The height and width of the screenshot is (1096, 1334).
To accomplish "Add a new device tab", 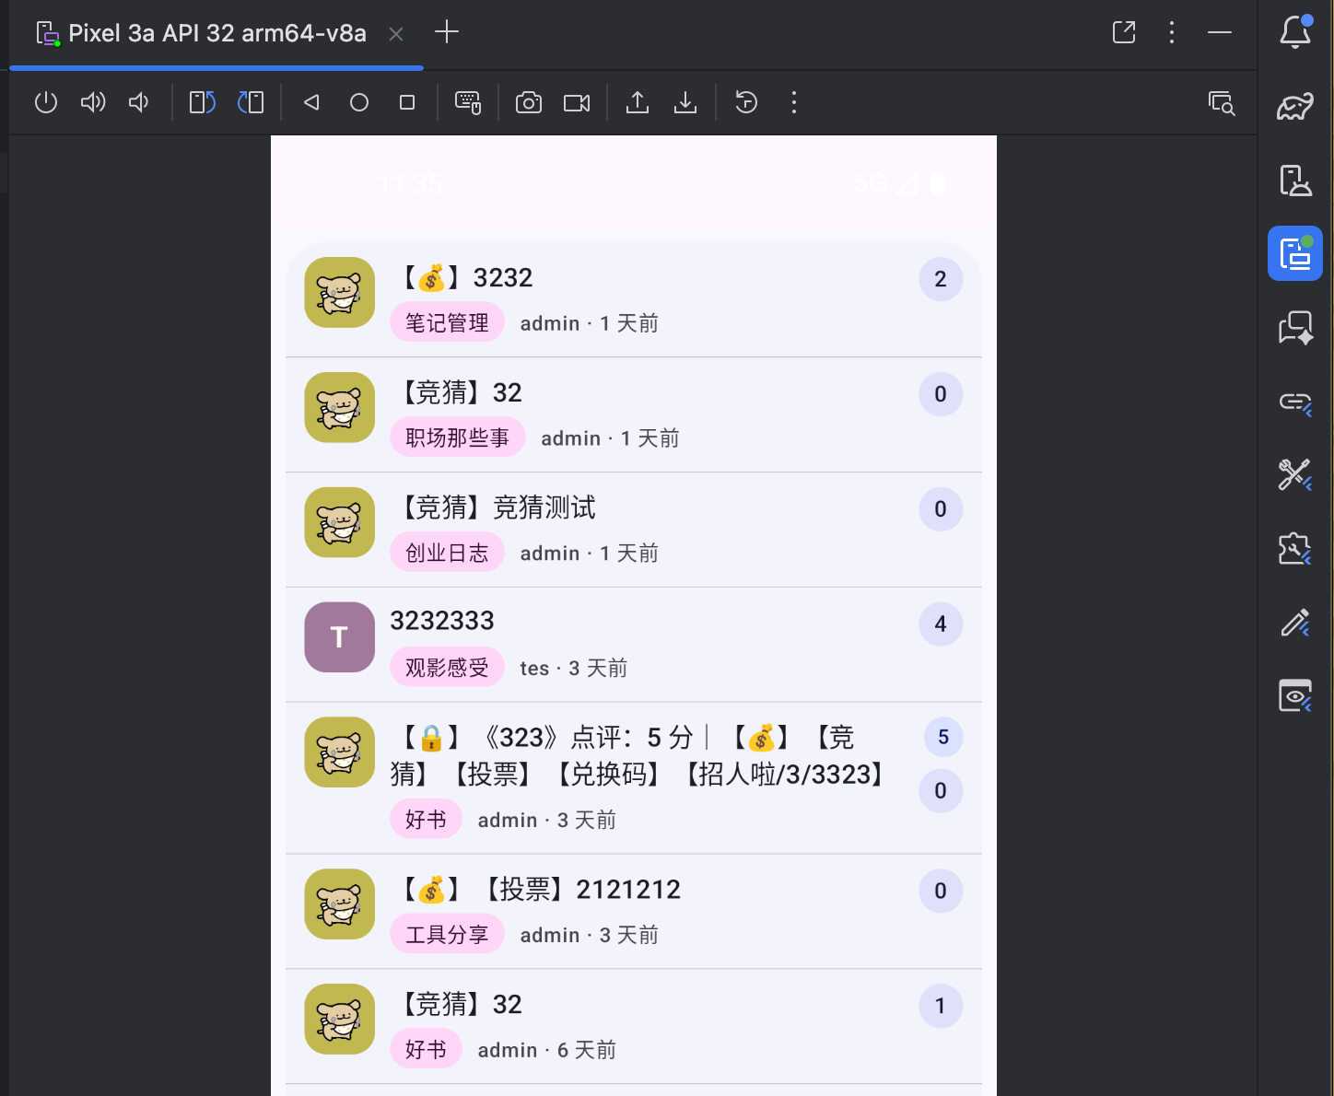I will pyautogui.click(x=447, y=33).
